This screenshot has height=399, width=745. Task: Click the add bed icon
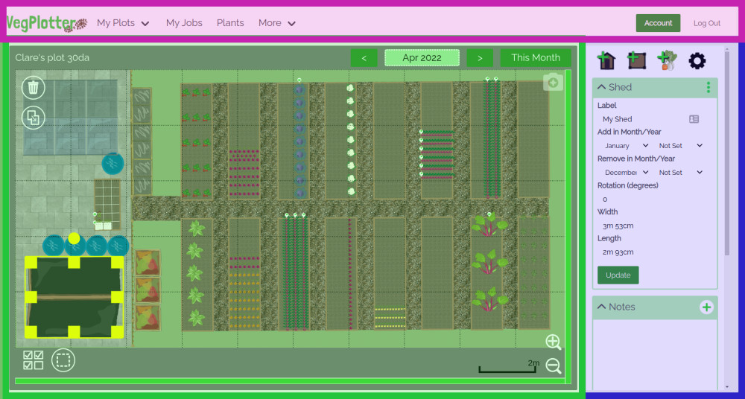click(637, 60)
